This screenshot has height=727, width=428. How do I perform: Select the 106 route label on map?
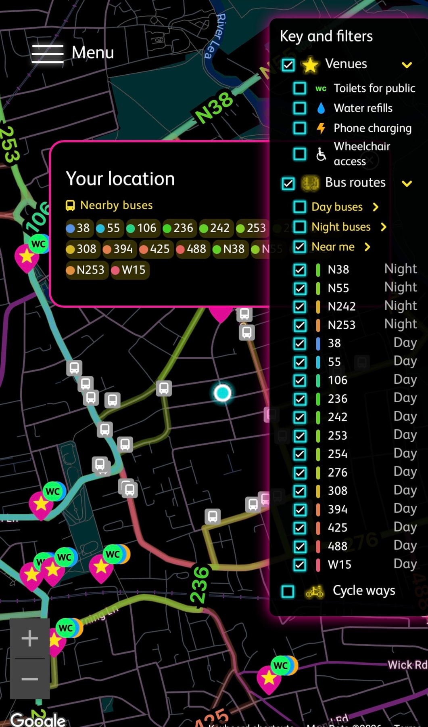38,217
